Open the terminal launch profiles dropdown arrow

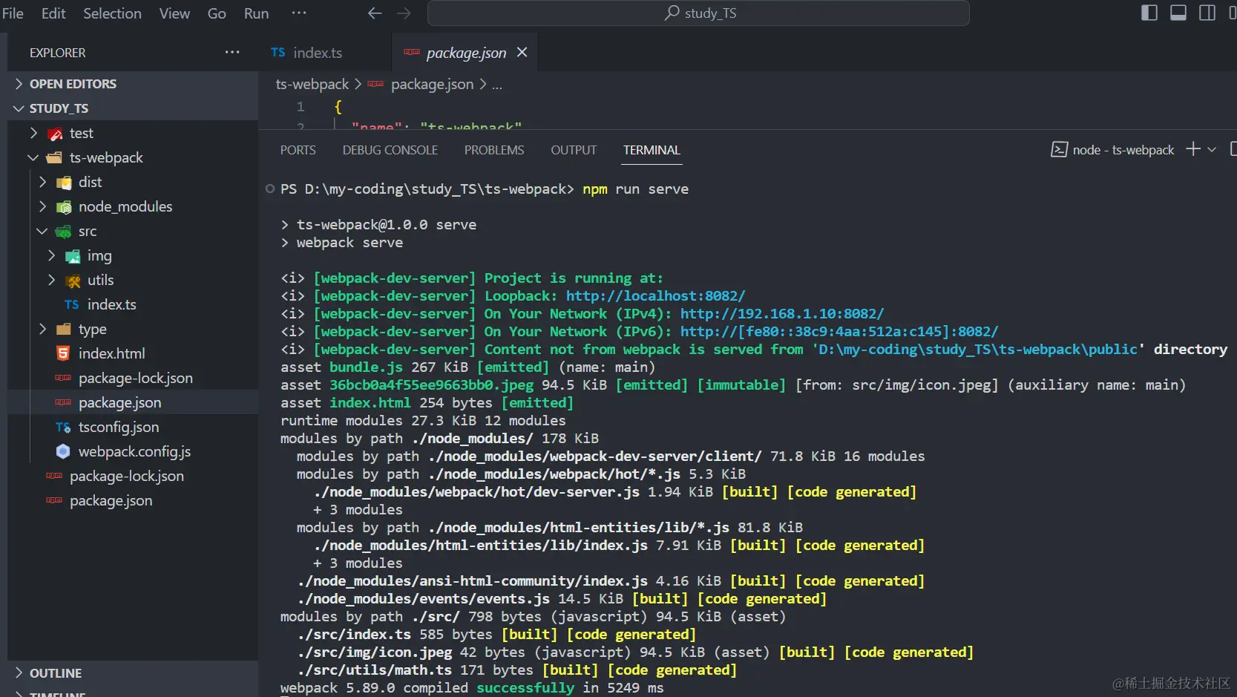(1213, 149)
